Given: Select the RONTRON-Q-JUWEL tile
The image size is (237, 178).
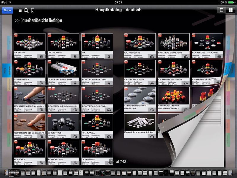Looking at the screenshot, I should click(x=97, y=99).
